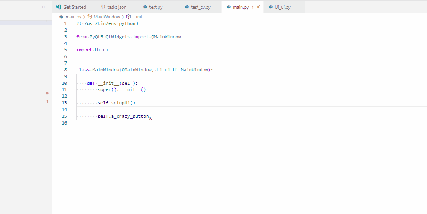Click line number 16 in the gutter

tap(64, 123)
